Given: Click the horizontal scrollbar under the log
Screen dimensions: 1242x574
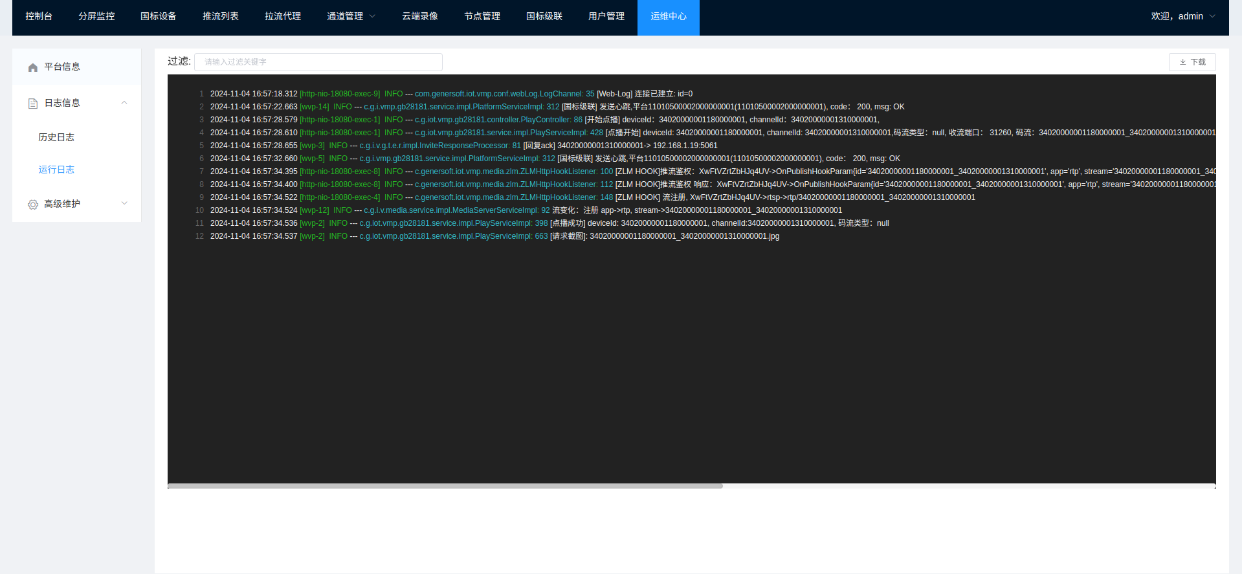Looking at the screenshot, I should 445,486.
